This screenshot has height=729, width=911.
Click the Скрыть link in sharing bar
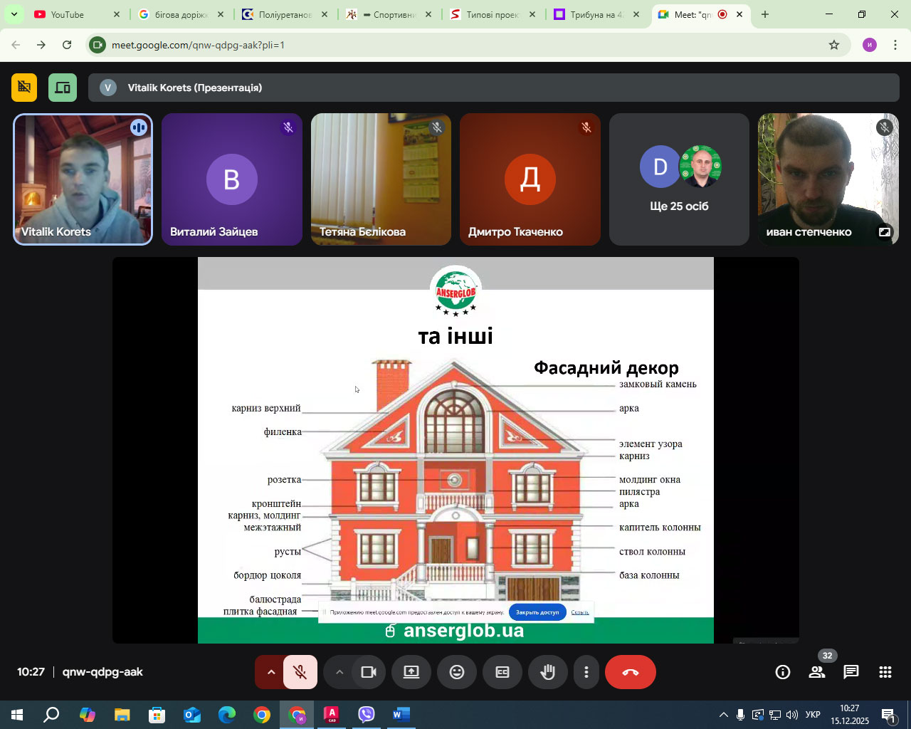click(x=580, y=612)
